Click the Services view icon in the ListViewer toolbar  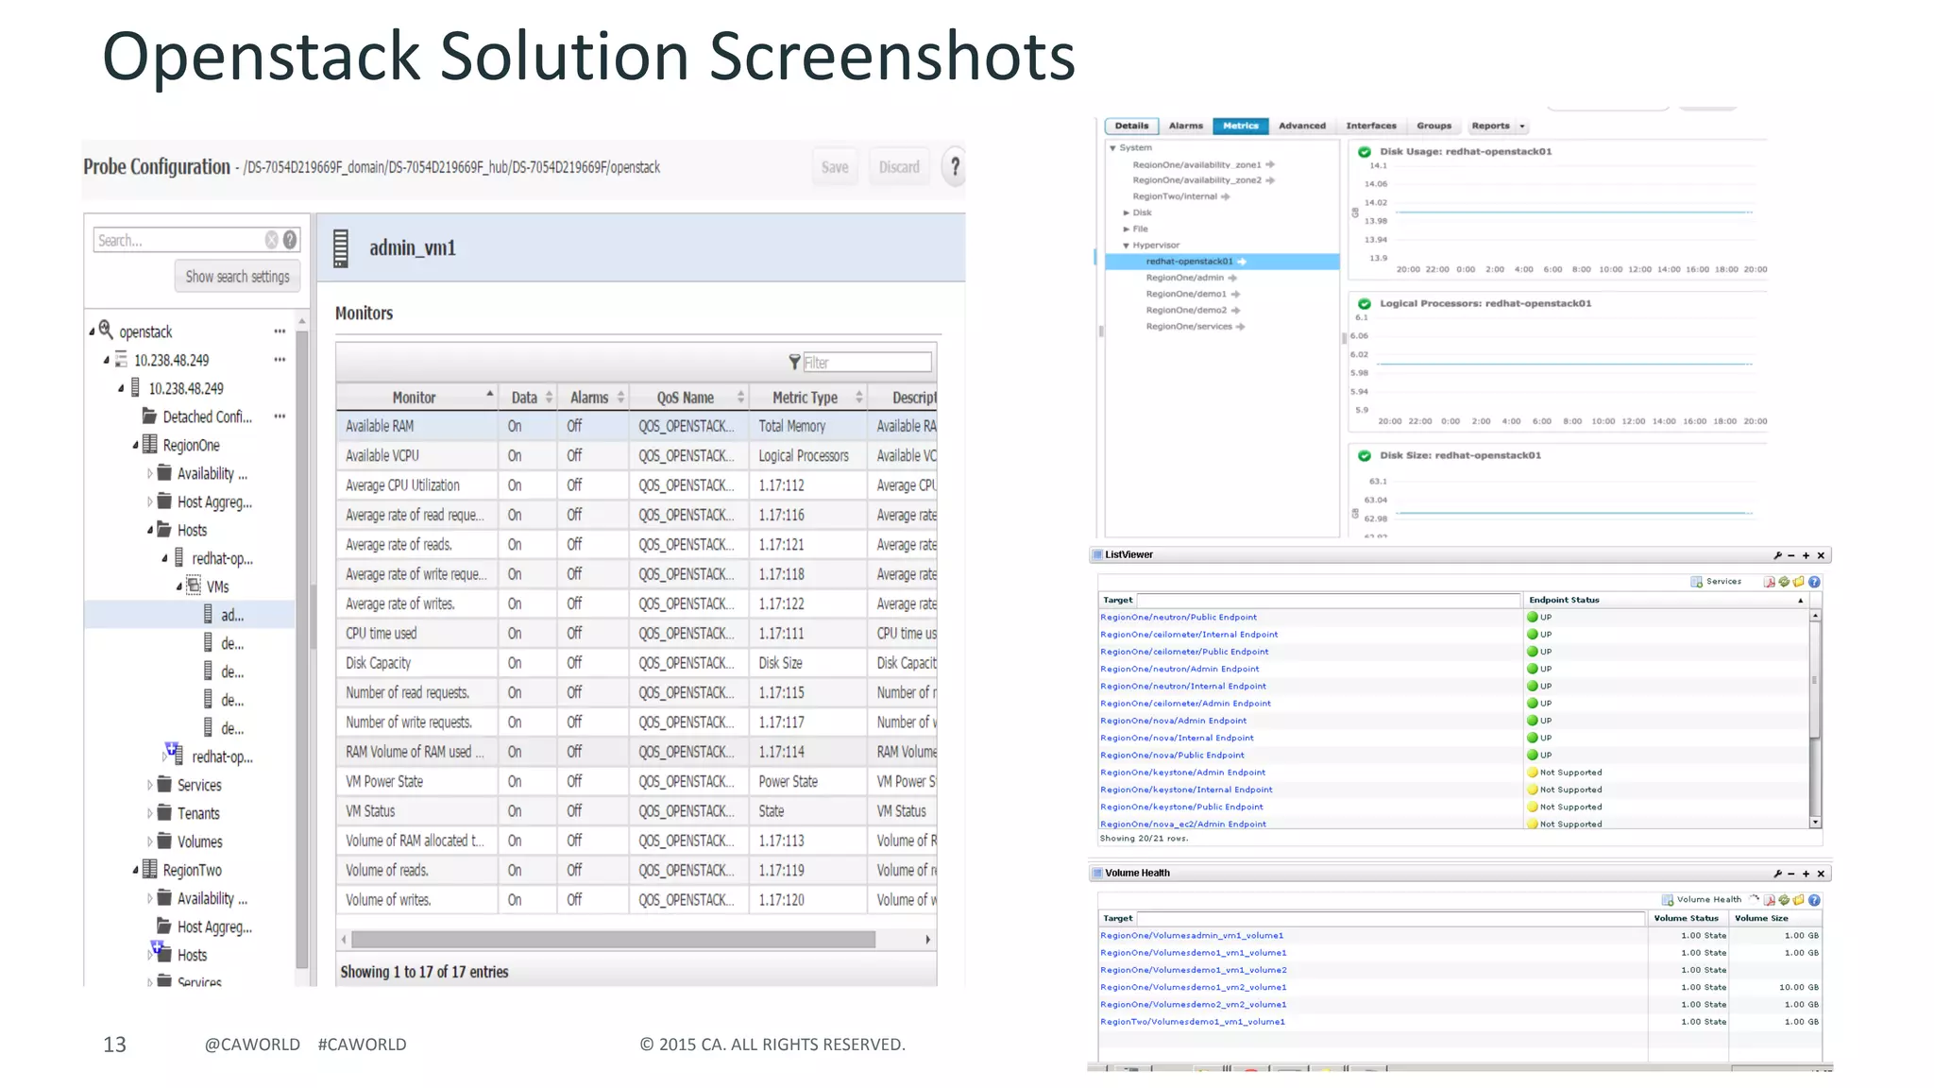(x=1696, y=582)
